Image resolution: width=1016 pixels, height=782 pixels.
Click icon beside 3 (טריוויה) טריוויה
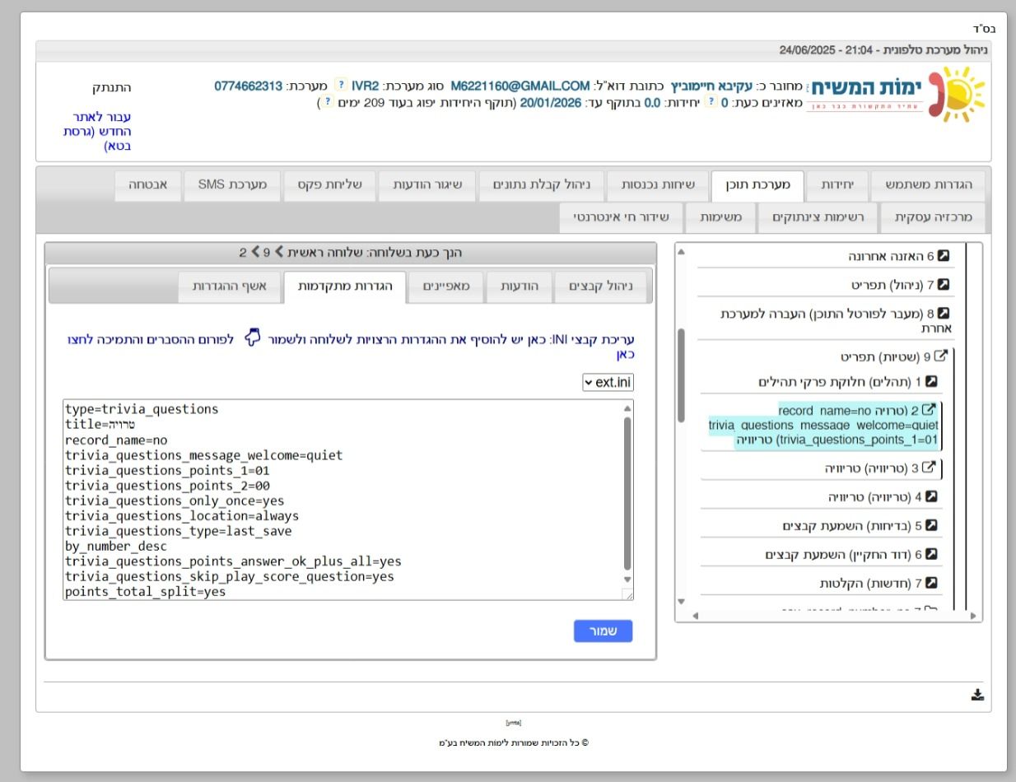(x=928, y=468)
